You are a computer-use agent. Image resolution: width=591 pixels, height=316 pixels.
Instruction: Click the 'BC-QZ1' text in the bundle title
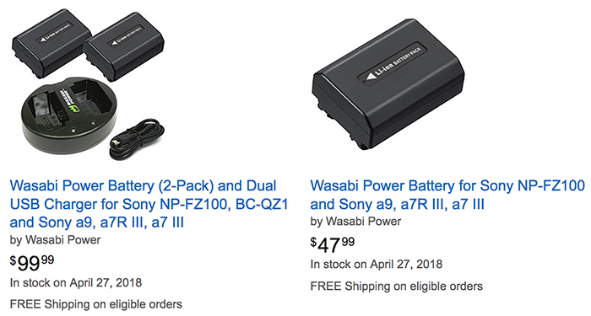[262, 204]
